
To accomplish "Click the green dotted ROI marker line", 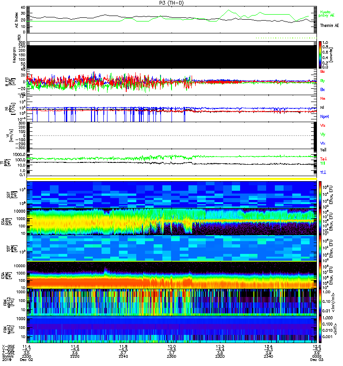I will (286, 38).
